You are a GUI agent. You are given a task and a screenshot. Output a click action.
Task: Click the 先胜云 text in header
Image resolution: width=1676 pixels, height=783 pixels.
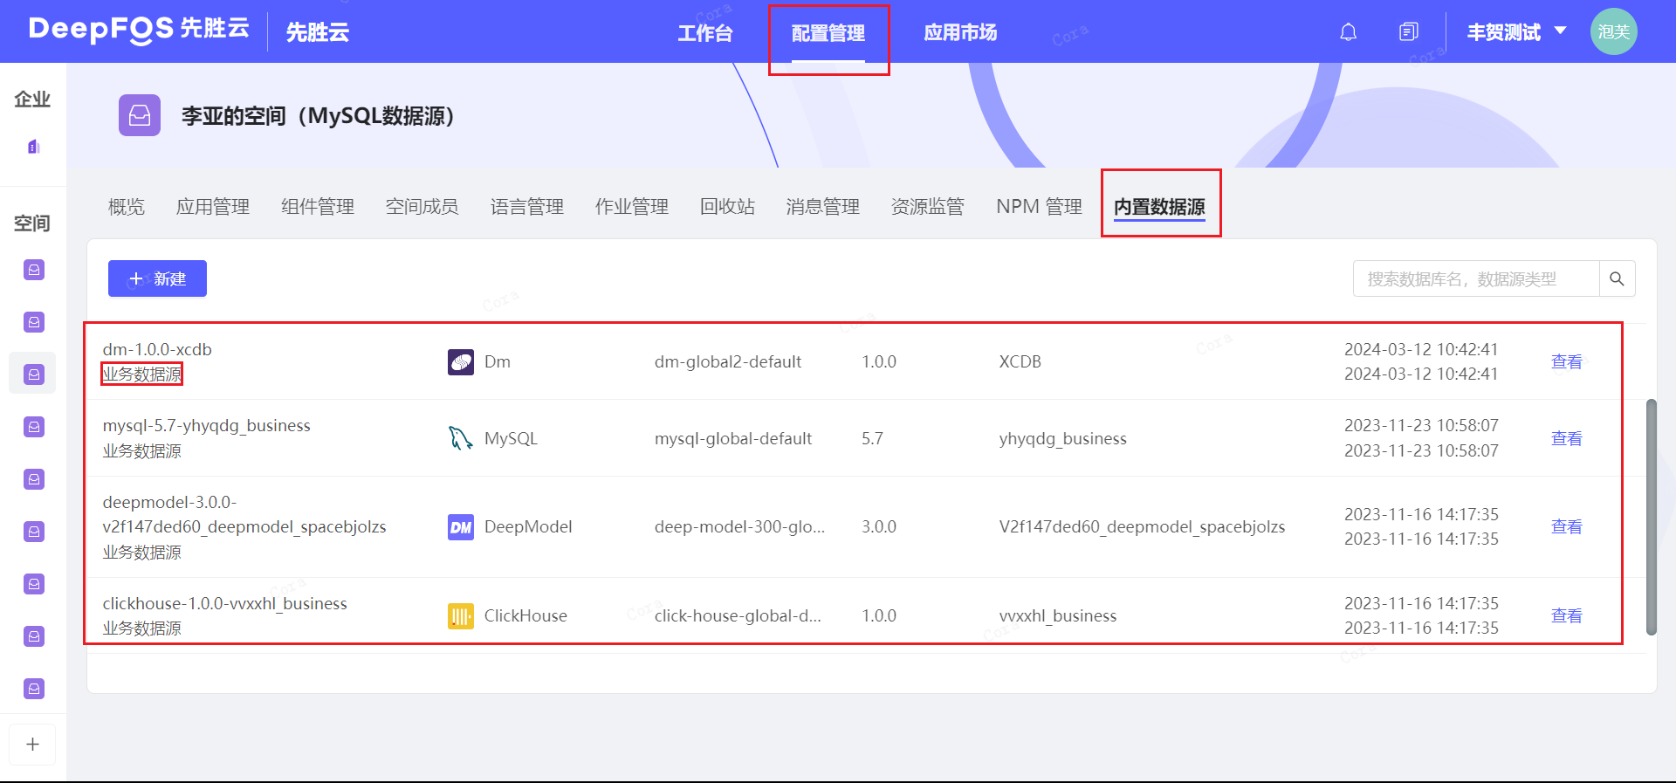(x=318, y=33)
